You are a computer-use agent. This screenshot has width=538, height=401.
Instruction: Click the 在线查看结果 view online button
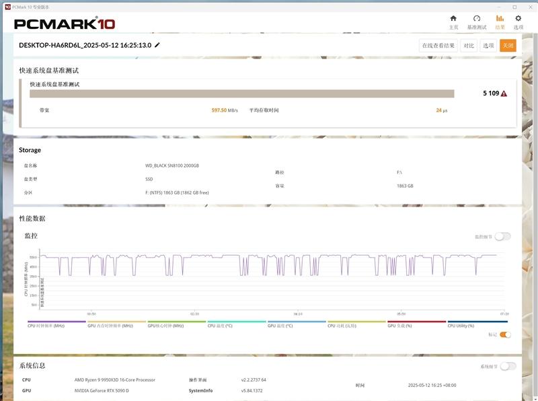pos(438,46)
